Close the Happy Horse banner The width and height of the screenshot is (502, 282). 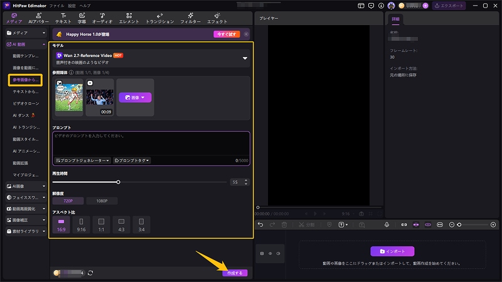246,34
